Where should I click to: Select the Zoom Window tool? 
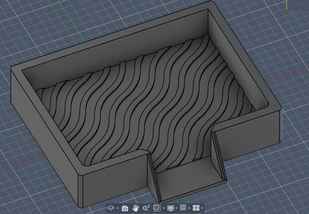pyautogui.click(x=157, y=208)
